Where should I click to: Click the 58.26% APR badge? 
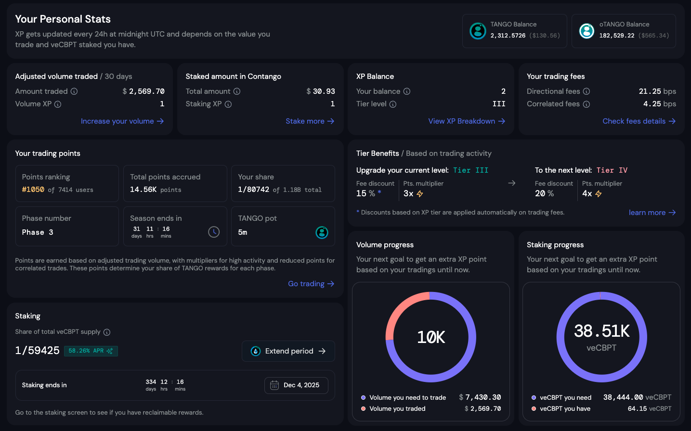pyautogui.click(x=91, y=351)
